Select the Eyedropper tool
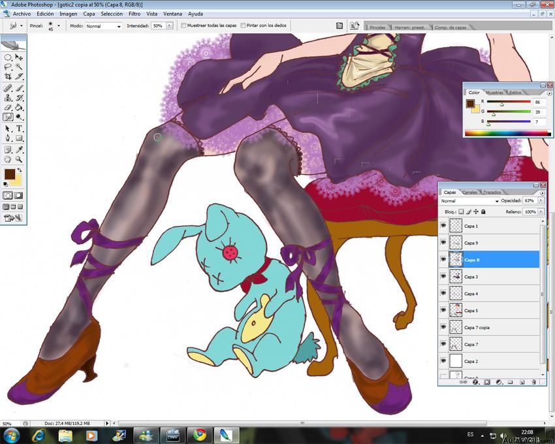The width and height of the screenshot is (555, 444). pos(19,150)
